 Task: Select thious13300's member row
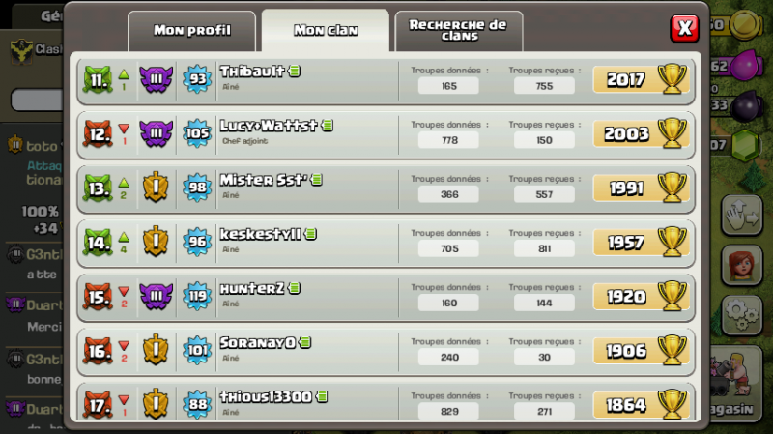coord(386,402)
